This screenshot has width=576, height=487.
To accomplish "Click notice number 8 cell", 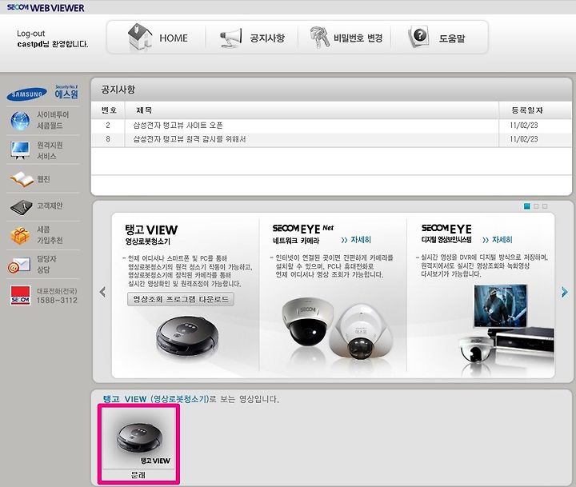I will click(108, 139).
